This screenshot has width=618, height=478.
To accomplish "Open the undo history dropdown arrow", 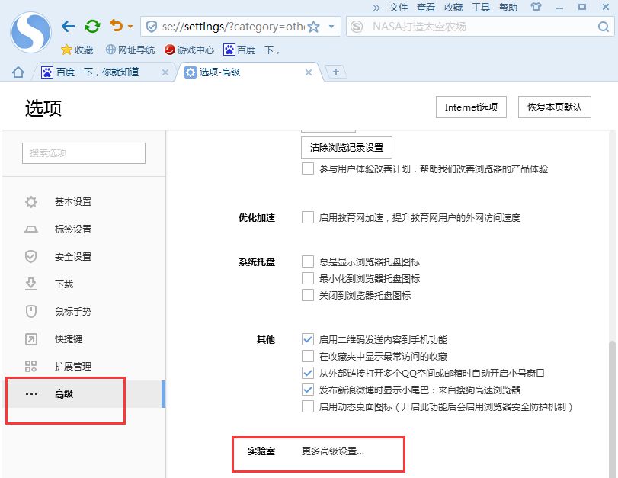I will coord(130,24).
